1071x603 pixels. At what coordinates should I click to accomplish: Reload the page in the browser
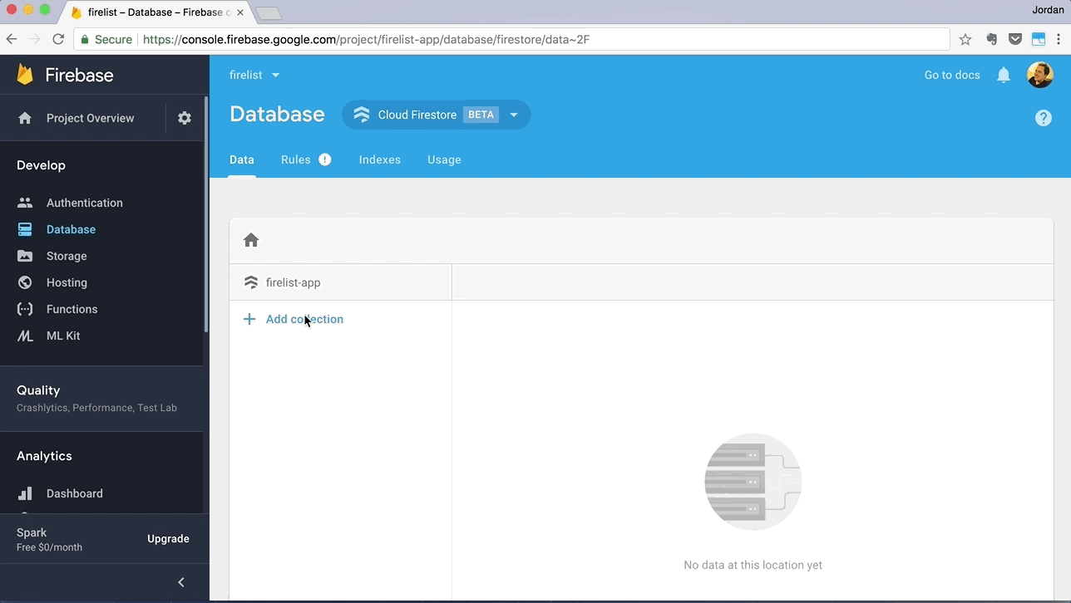click(58, 39)
